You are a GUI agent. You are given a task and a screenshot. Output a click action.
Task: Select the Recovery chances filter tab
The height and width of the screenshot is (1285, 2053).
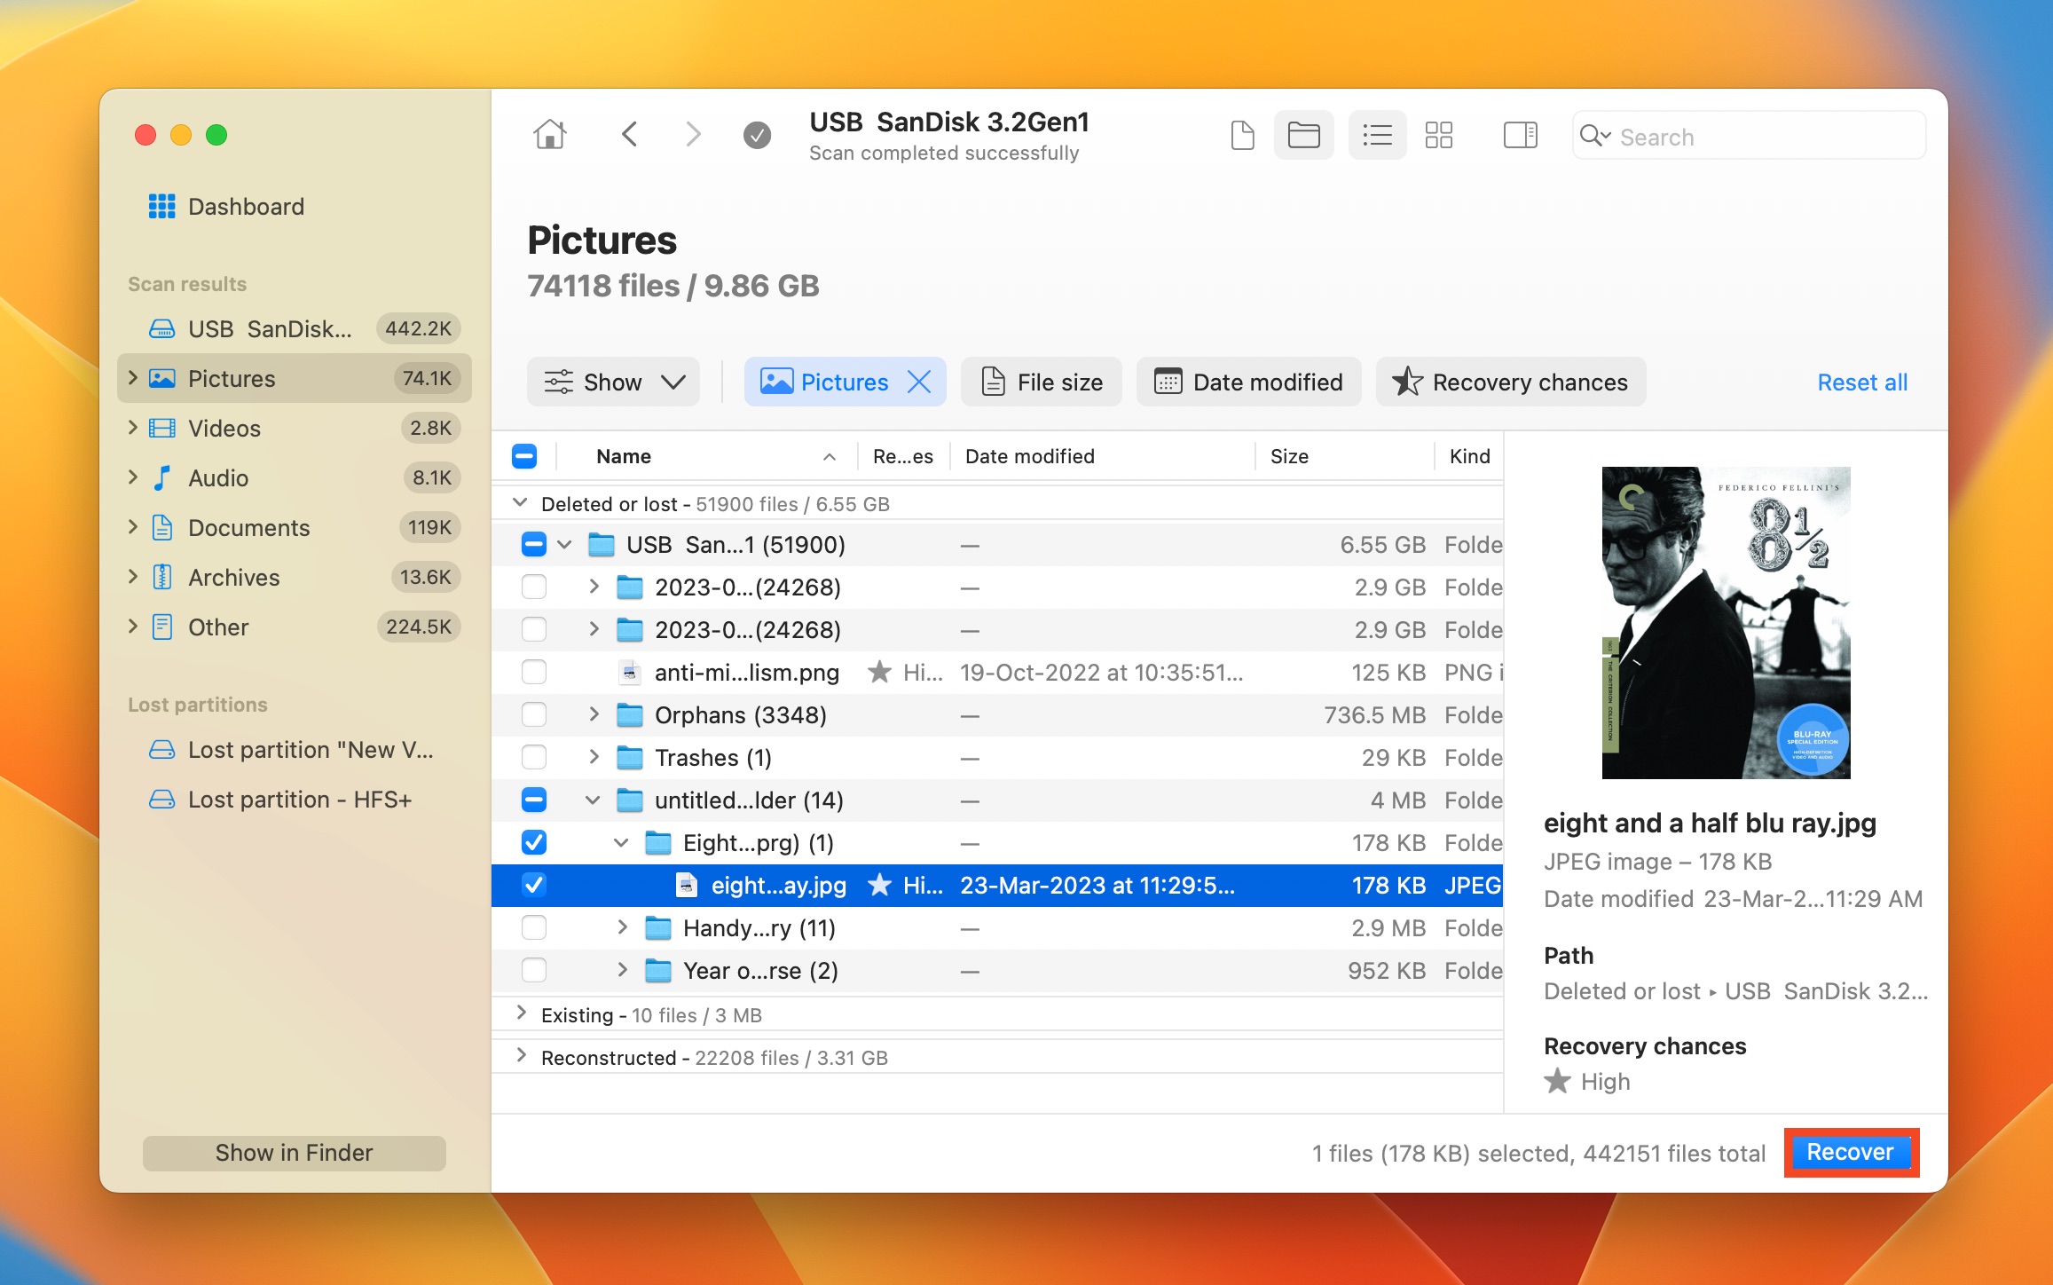coord(1508,381)
